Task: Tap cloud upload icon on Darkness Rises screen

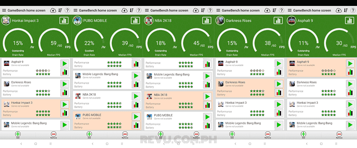Action: [x=267, y=11]
